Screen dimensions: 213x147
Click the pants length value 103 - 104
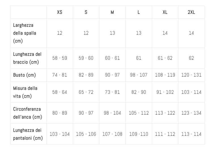[x=59, y=134]
